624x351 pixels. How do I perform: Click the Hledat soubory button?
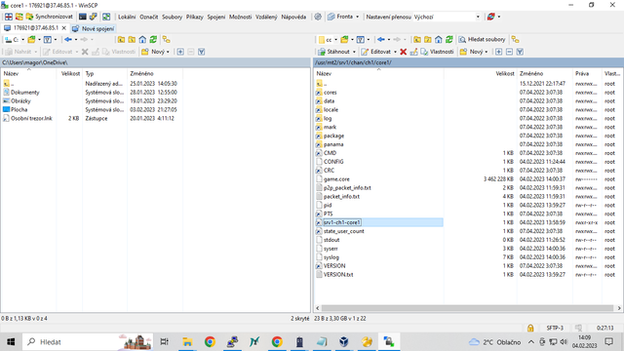pyautogui.click(x=482, y=39)
